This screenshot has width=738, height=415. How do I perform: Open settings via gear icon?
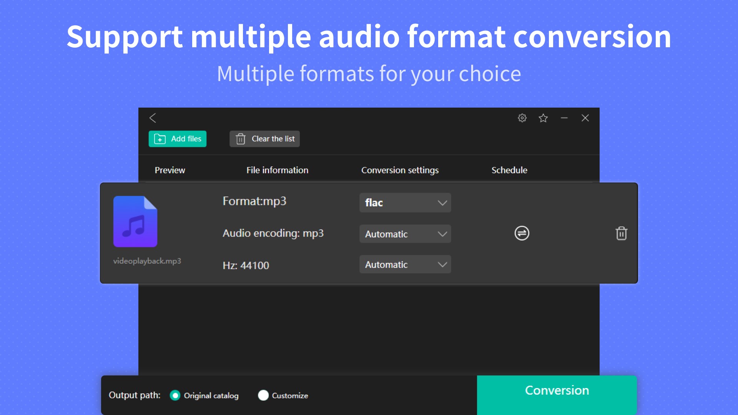point(522,118)
